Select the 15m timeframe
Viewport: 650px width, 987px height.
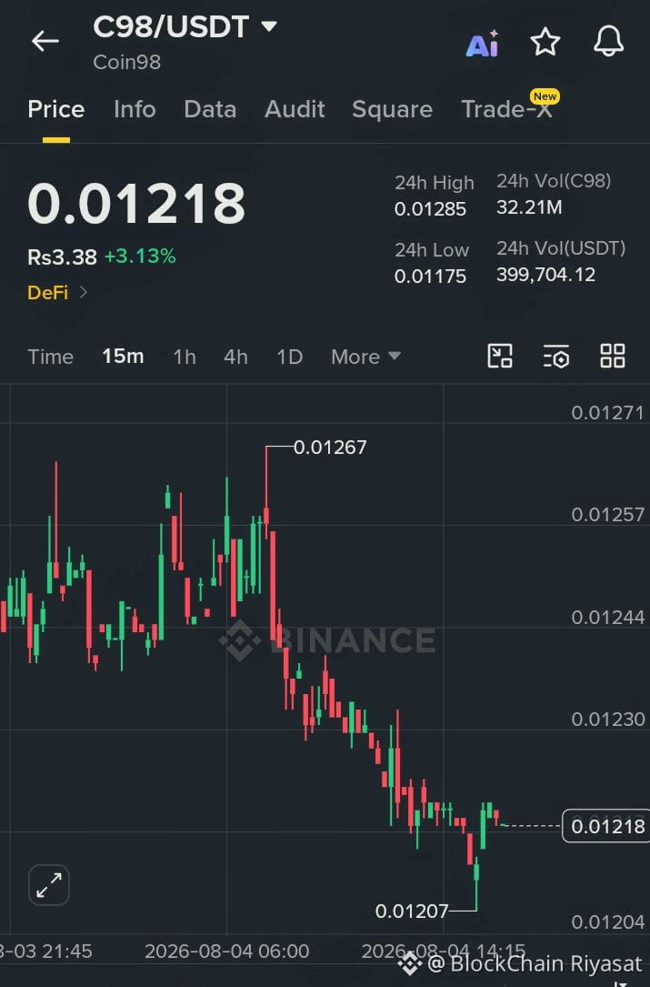click(123, 357)
